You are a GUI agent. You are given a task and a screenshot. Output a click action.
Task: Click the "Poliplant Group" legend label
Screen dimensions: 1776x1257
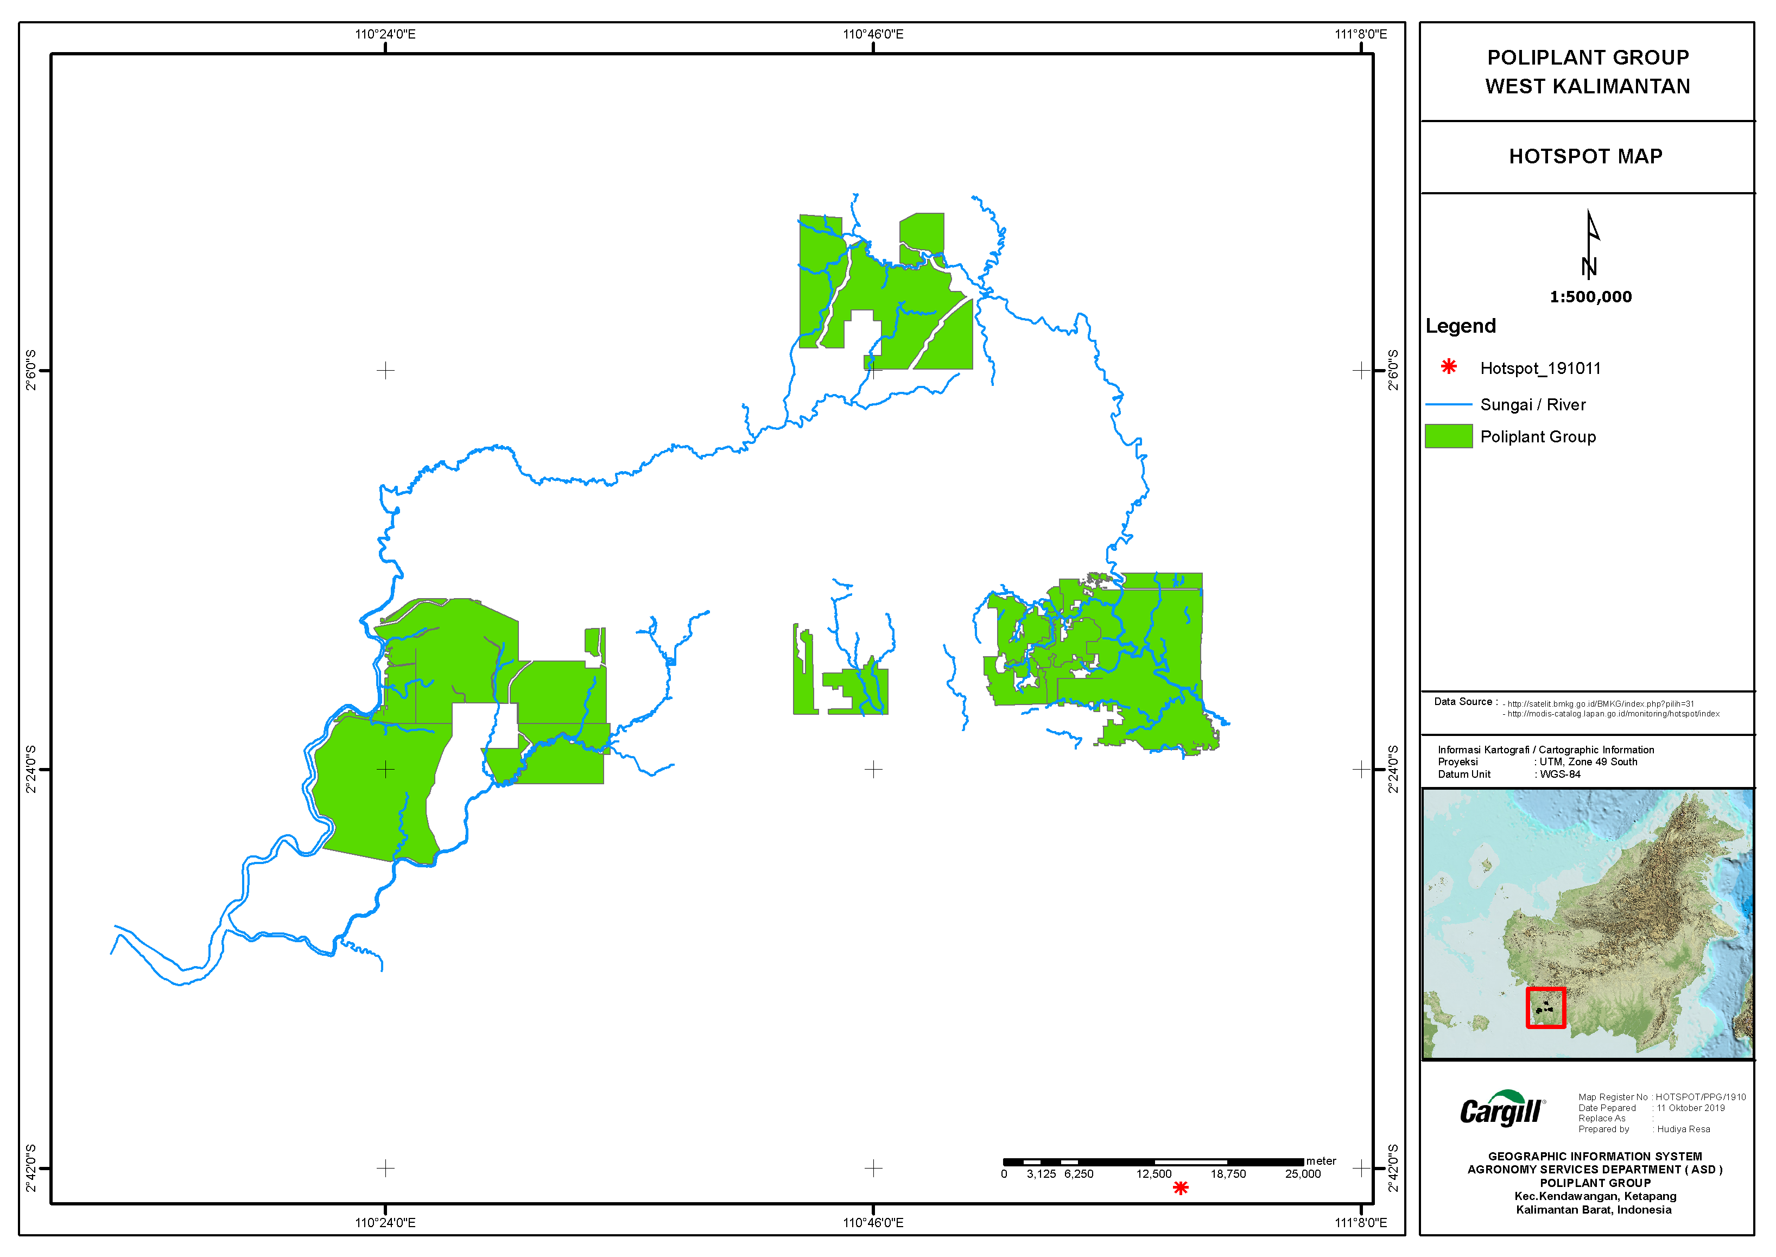(1538, 436)
